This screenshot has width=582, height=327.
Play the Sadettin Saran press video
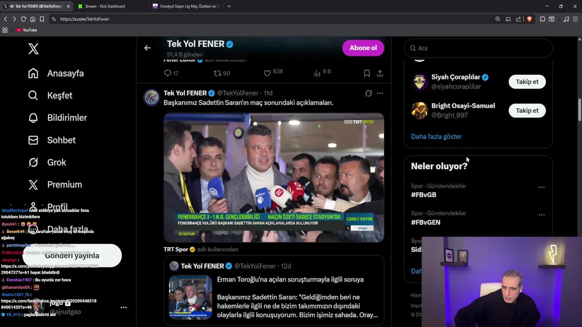pyautogui.click(x=274, y=178)
